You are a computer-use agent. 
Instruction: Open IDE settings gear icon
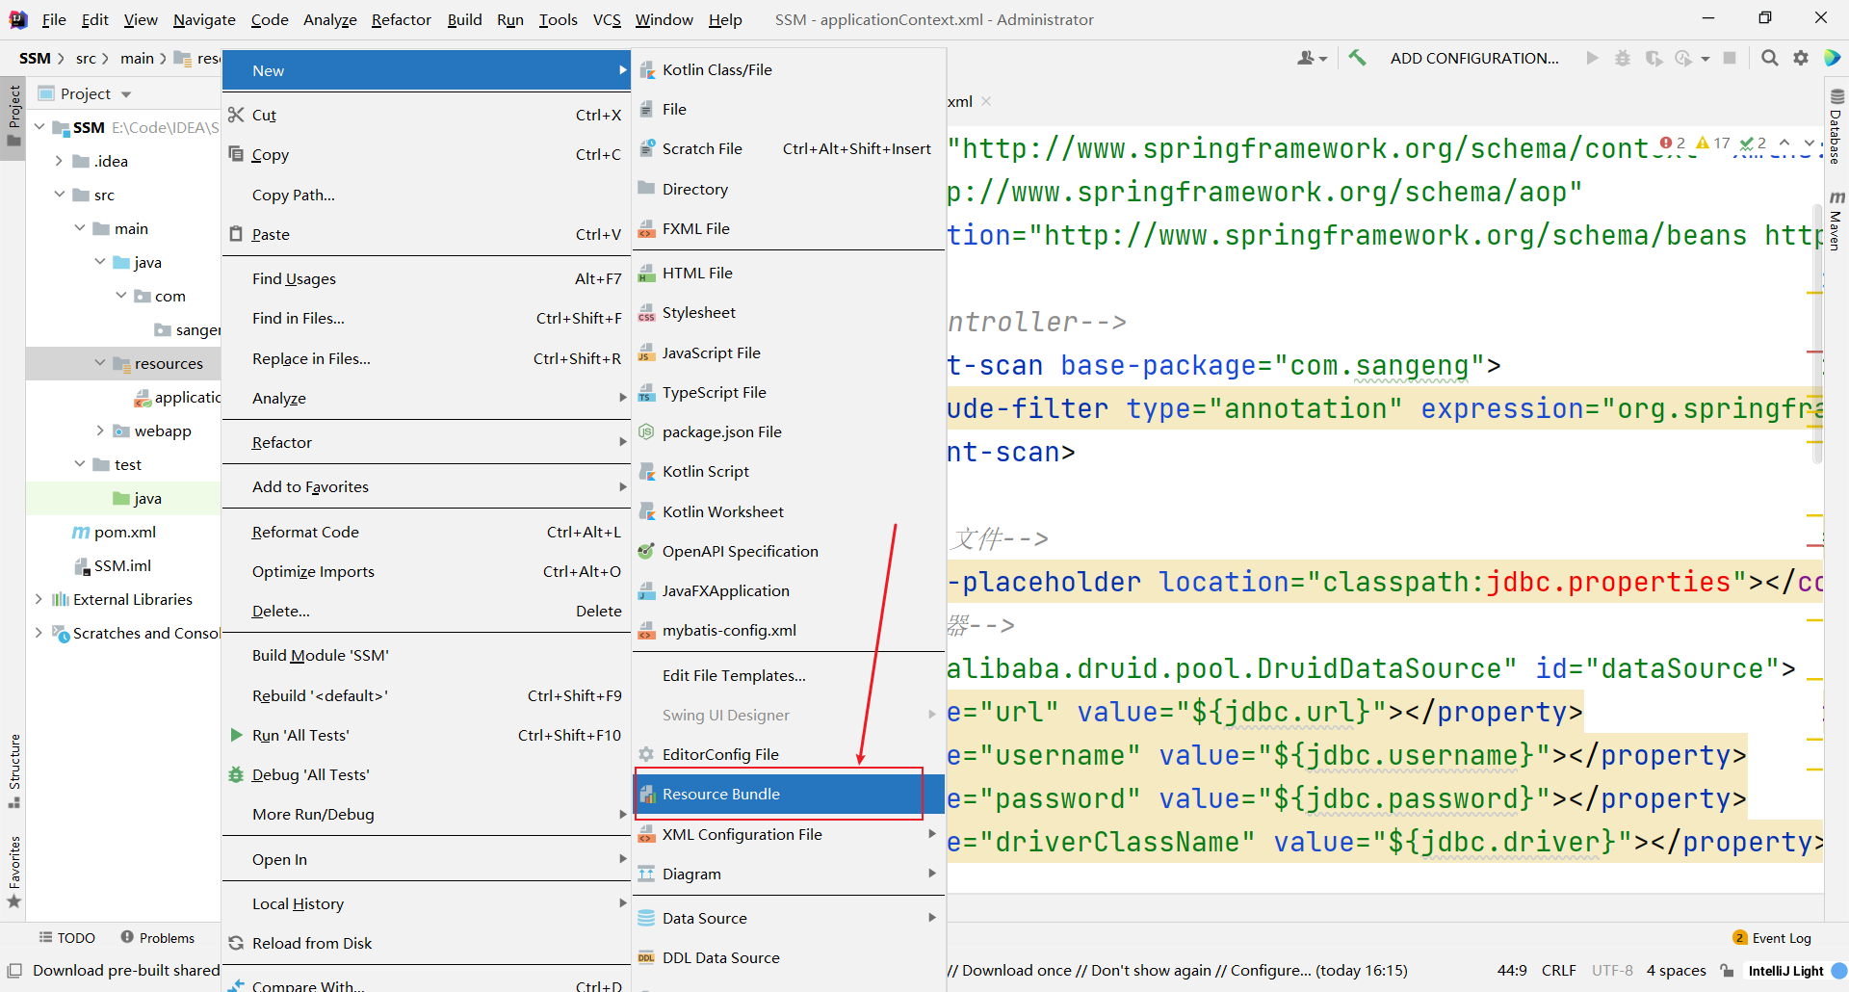1801,58
